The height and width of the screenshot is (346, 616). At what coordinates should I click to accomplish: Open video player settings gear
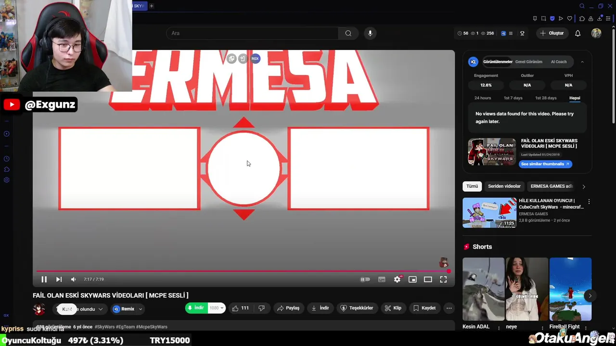(397, 279)
